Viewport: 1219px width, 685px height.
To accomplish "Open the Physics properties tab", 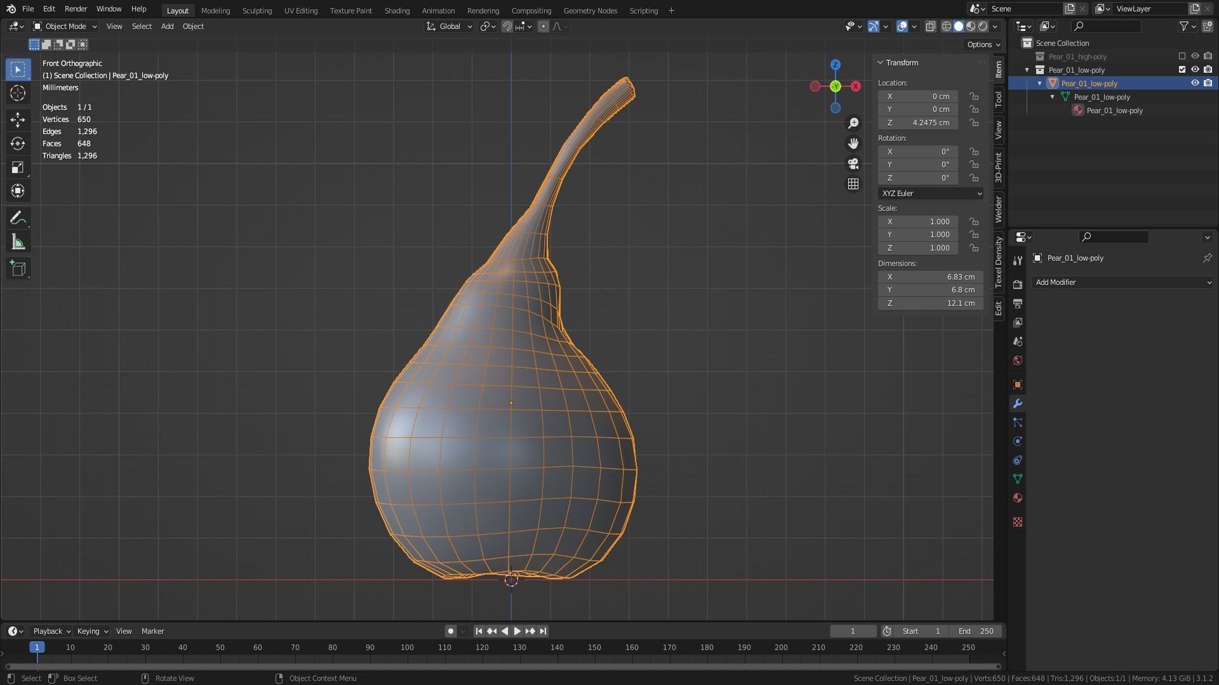I will [1018, 441].
